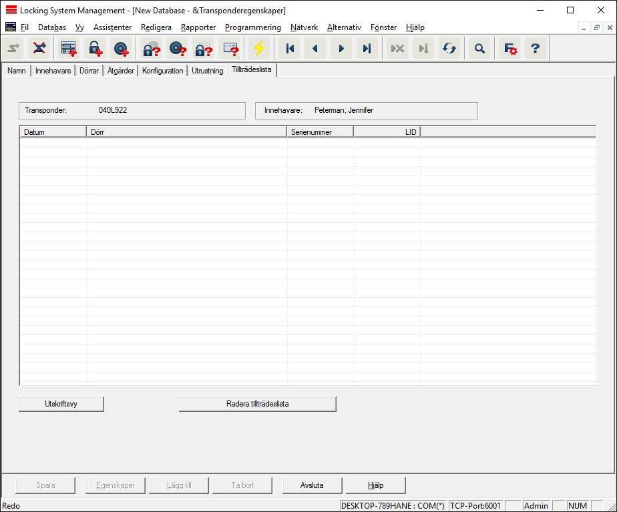Click the Utskriftsvy button
This screenshot has height=512, width=617.
tap(61, 404)
